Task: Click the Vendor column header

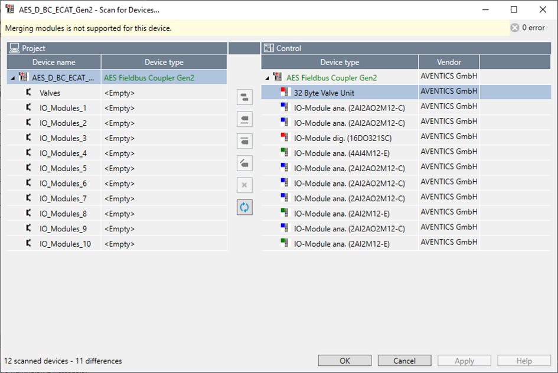Action: click(449, 62)
